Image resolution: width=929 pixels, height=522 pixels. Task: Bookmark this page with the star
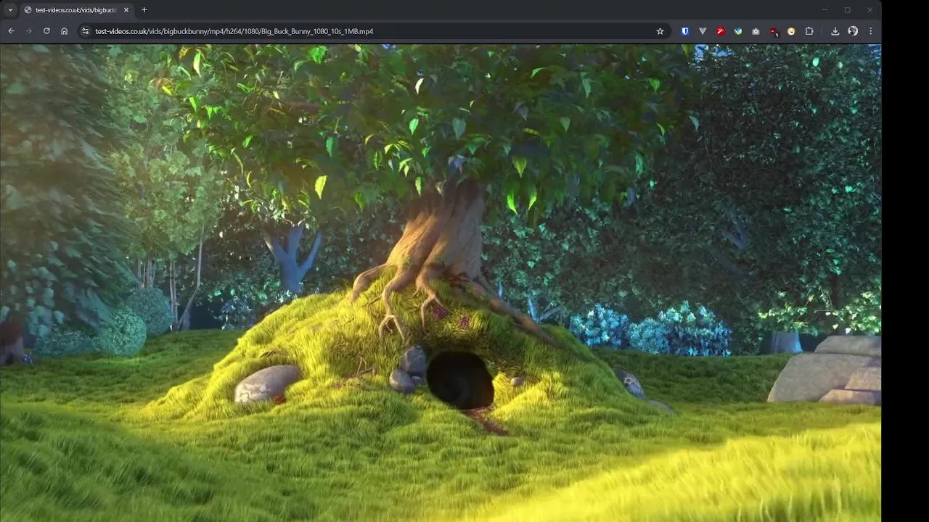click(660, 31)
